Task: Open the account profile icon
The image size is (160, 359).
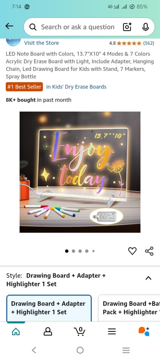Action: point(48,331)
